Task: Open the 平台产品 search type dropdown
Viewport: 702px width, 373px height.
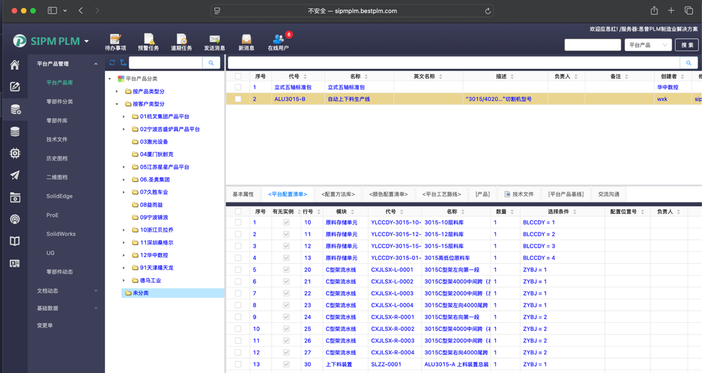Action: [x=648, y=45]
